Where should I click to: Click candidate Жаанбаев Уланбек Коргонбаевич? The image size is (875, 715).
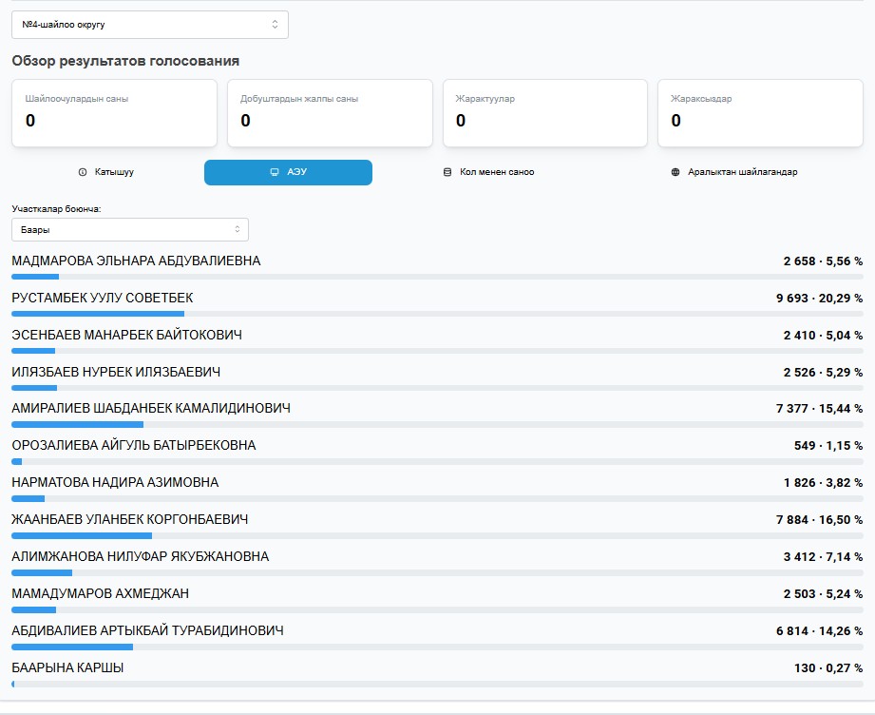click(x=130, y=519)
